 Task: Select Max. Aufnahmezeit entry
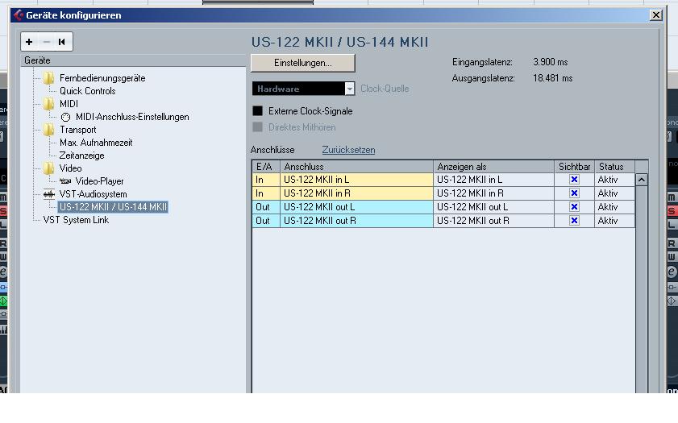(x=96, y=143)
